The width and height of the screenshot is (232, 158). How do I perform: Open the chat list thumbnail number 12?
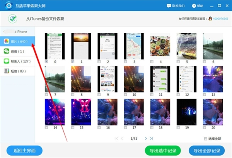pyautogui.click(x=187, y=79)
